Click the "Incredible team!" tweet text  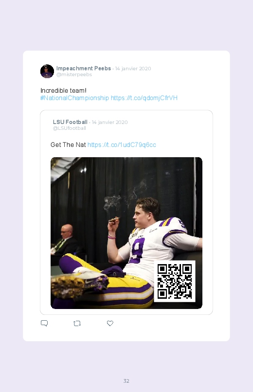63,90
